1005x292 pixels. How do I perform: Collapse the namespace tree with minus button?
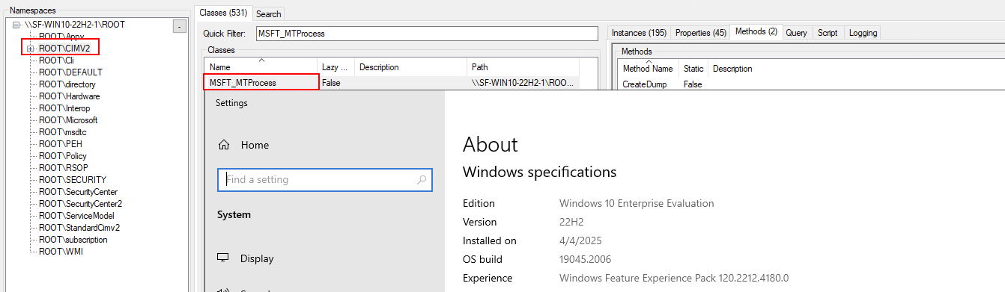tap(178, 27)
